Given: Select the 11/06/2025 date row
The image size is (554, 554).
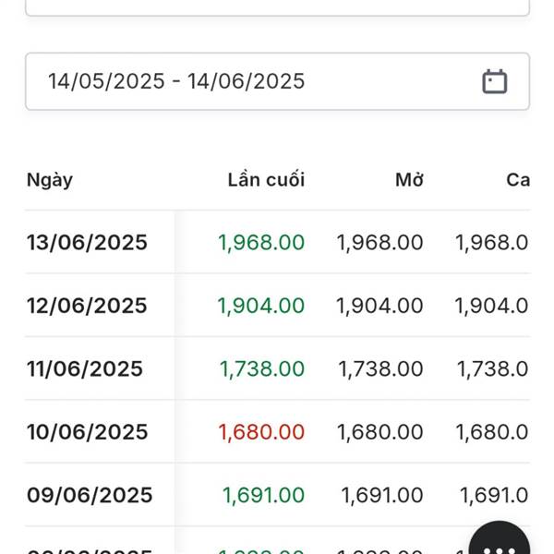Looking at the screenshot, I should (277, 368).
